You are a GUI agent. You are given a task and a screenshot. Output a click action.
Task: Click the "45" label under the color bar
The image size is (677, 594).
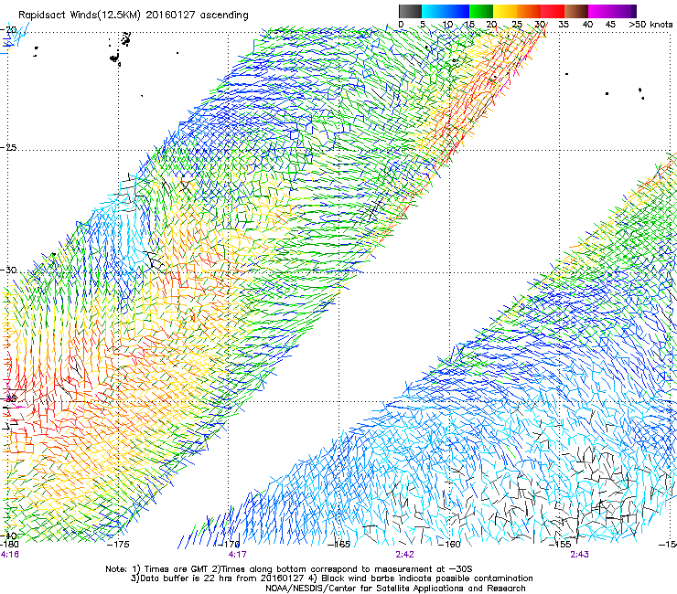610,25
